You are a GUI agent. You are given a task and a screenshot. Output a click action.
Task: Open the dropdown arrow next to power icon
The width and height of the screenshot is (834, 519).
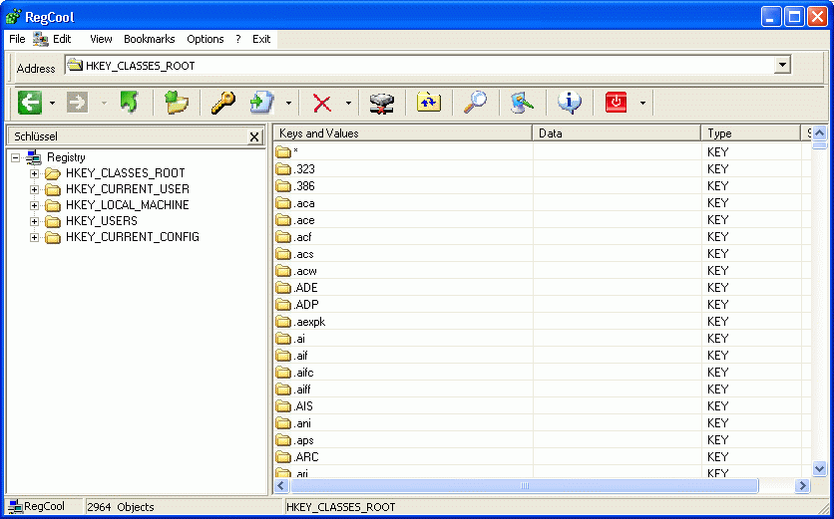point(642,103)
